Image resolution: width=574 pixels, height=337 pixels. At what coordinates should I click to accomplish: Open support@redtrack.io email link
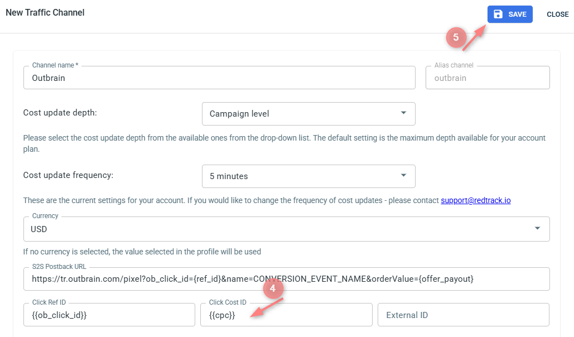[475, 200]
